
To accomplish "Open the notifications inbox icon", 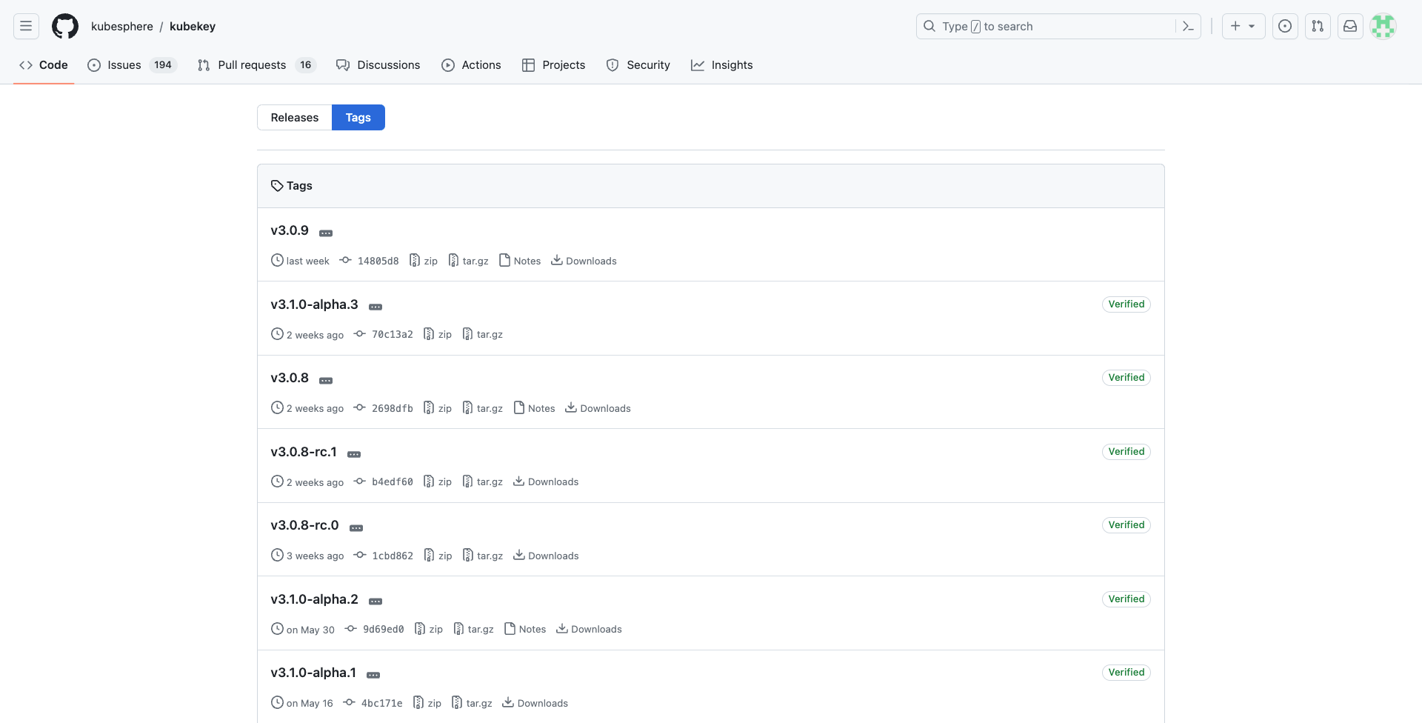I will pyautogui.click(x=1350, y=27).
